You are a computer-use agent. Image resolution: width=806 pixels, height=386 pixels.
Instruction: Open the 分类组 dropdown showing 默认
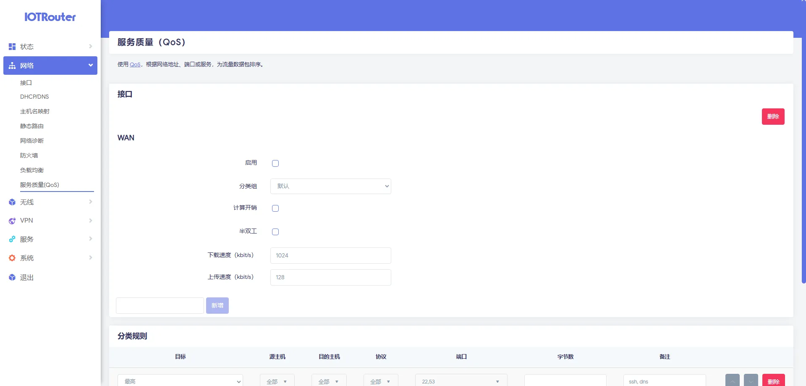pyautogui.click(x=330, y=186)
